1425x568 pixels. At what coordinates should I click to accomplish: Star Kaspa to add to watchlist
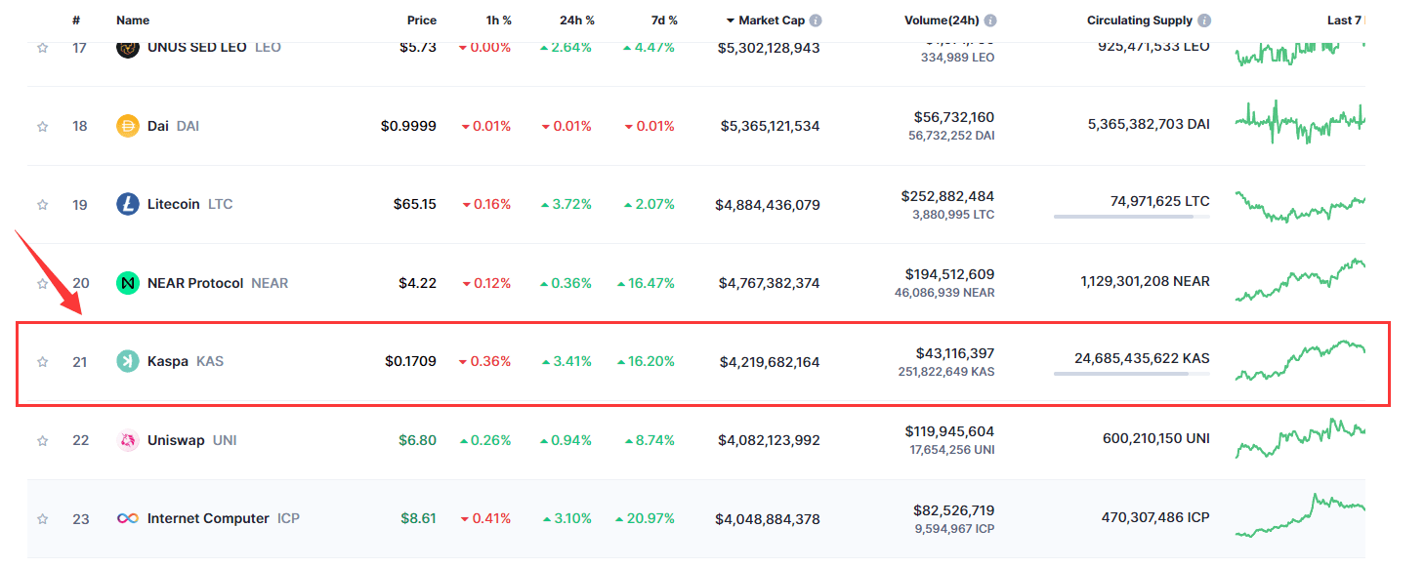(42, 362)
